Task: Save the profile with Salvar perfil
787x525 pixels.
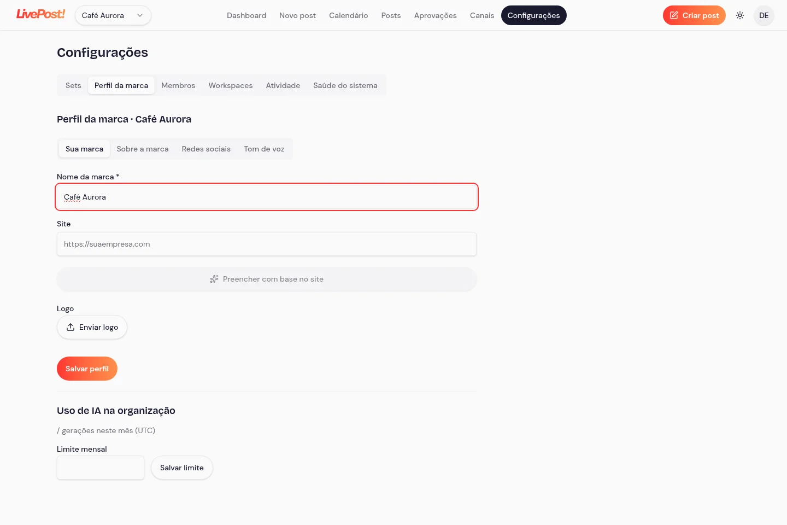Action: coord(87,369)
